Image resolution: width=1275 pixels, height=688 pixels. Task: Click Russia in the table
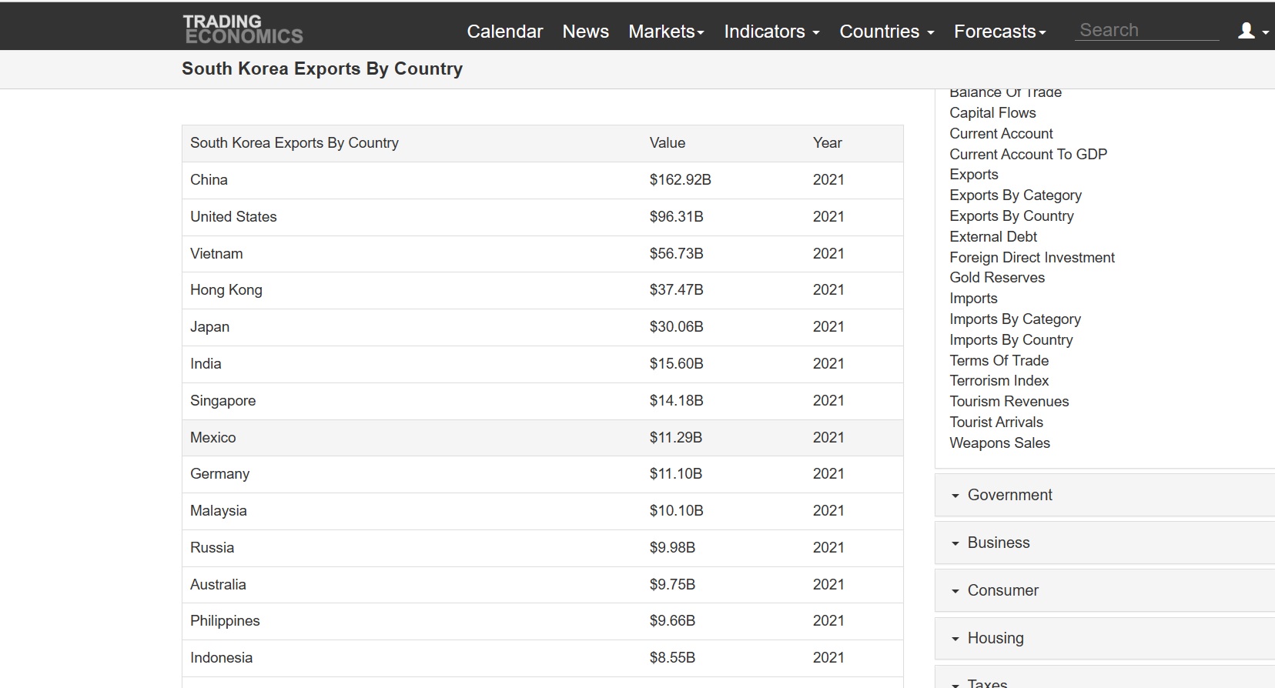[212, 548]
